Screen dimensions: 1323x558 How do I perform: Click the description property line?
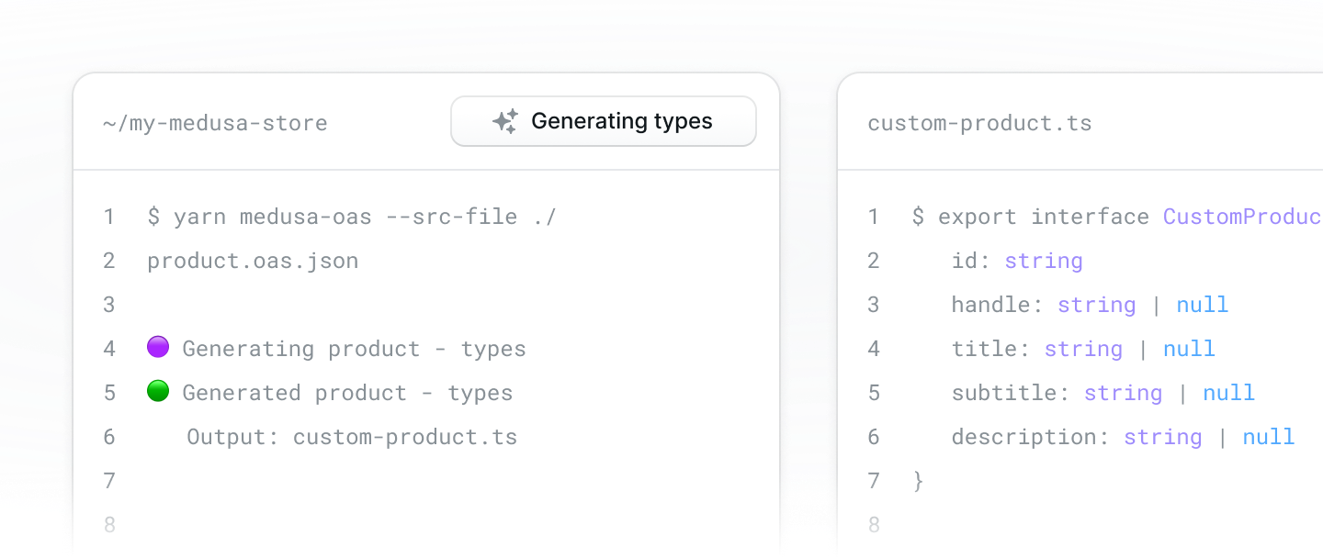1123,437
